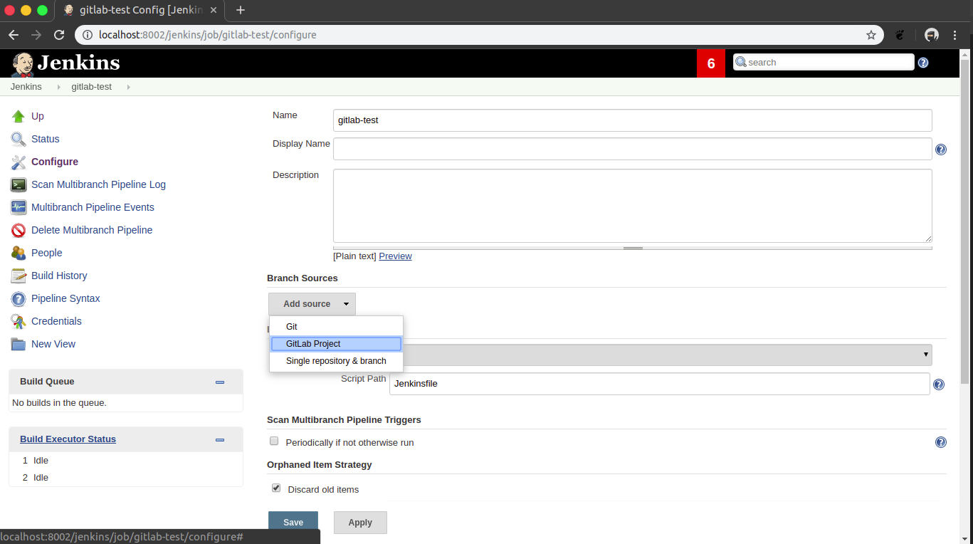Click the New View link

[53, 344]
